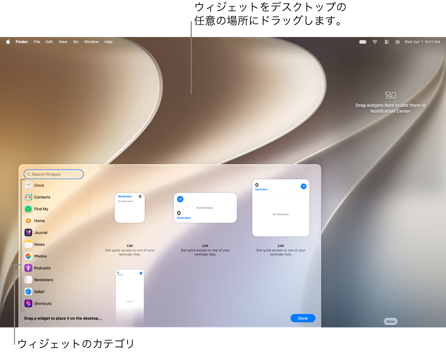The width and height of the screenshot is (446, 352).
Task: Select the purple Podcasts icon
Action: pyautogui.click(x=28, y=268)
